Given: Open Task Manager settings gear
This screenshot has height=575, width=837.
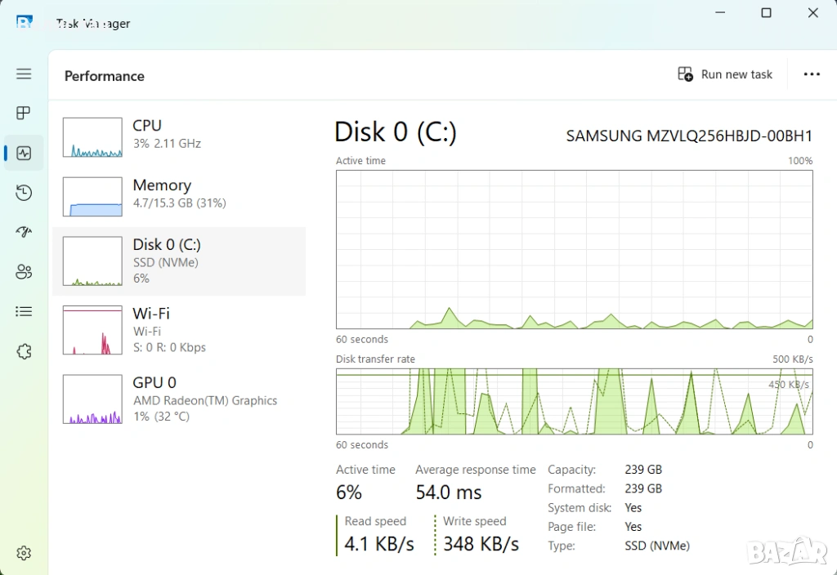Looking at the screenshot, I should click(24, 553).
